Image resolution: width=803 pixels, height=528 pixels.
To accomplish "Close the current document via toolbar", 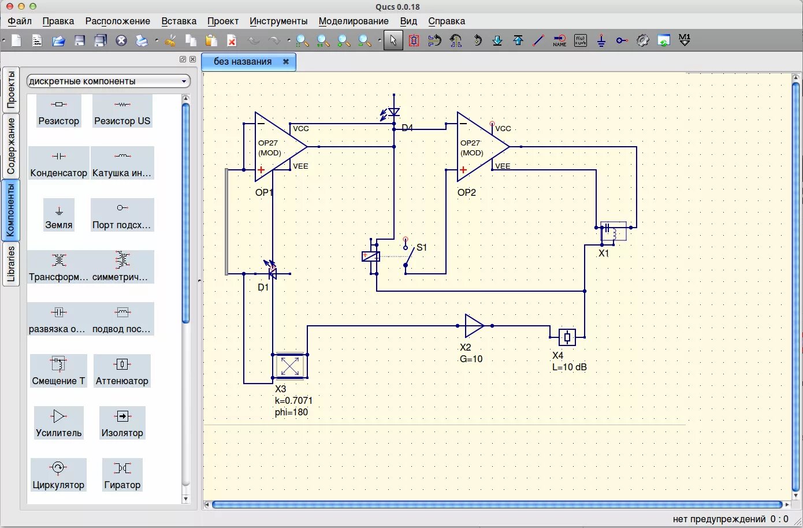I will 121,40.
